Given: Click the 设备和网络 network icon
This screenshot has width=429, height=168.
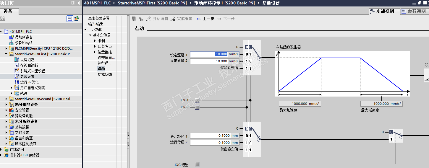Looking at the screenshot, I should point(12,43).
